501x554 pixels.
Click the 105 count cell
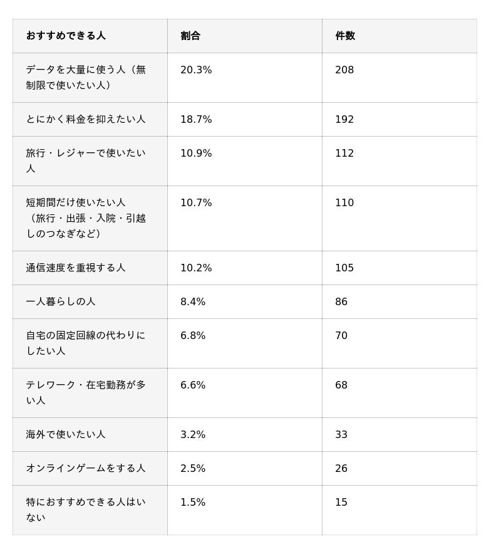(344, 268)
